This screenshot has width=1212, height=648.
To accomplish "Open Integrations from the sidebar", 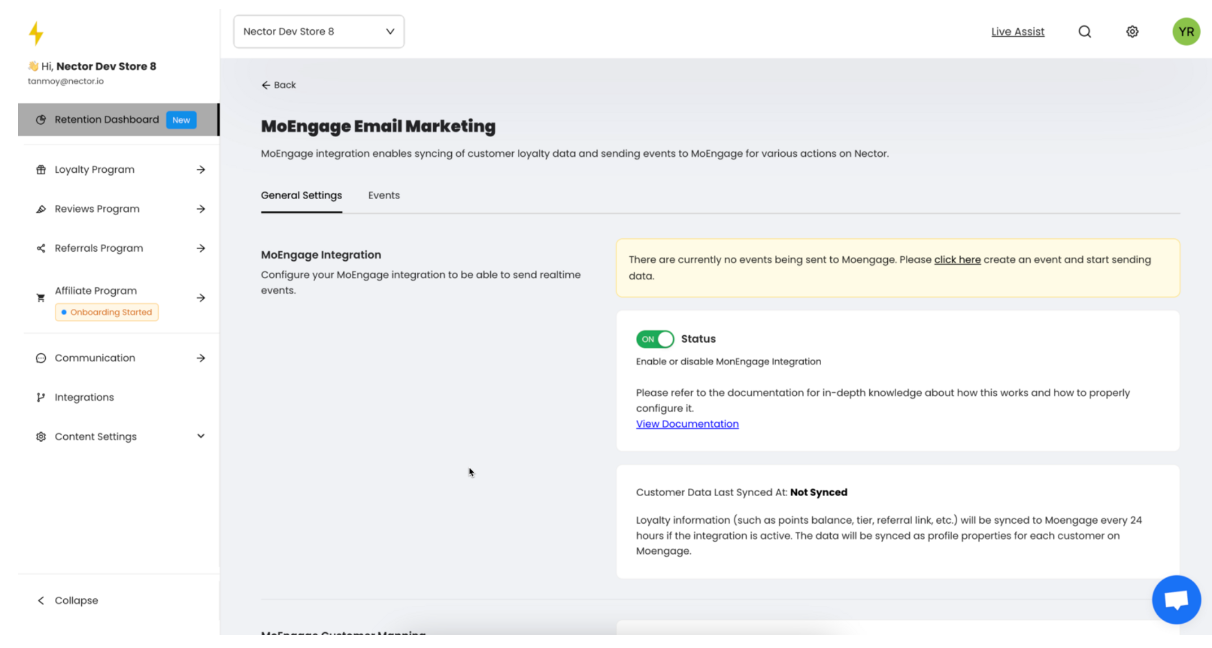I will (119, 397).
